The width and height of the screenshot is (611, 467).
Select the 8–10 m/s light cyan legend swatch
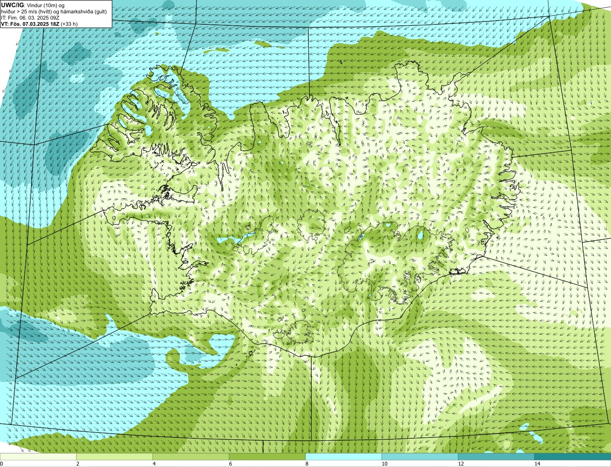click(x=344, y=456)
